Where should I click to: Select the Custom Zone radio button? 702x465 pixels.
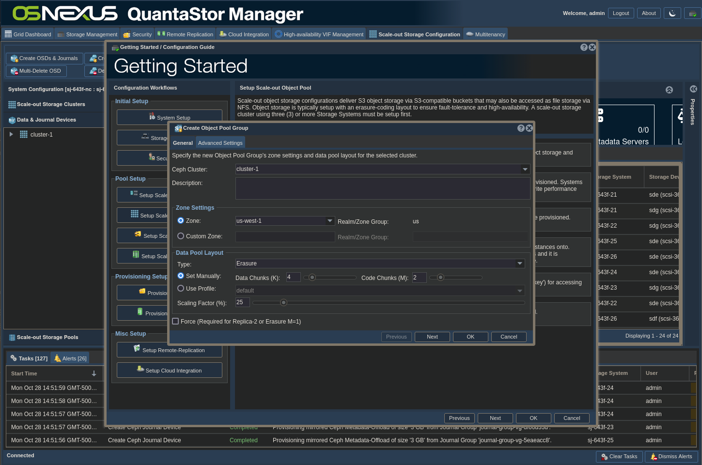[181, 236]
